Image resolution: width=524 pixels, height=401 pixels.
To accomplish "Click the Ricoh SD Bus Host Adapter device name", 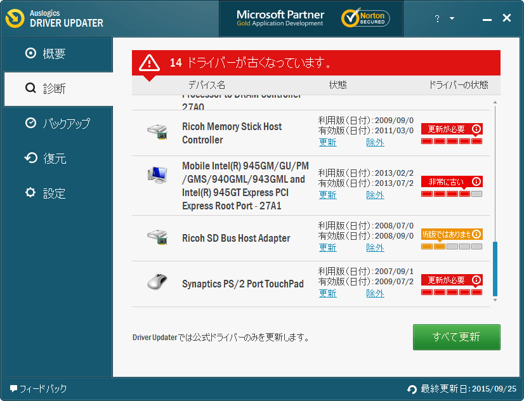I will point(236,238).
